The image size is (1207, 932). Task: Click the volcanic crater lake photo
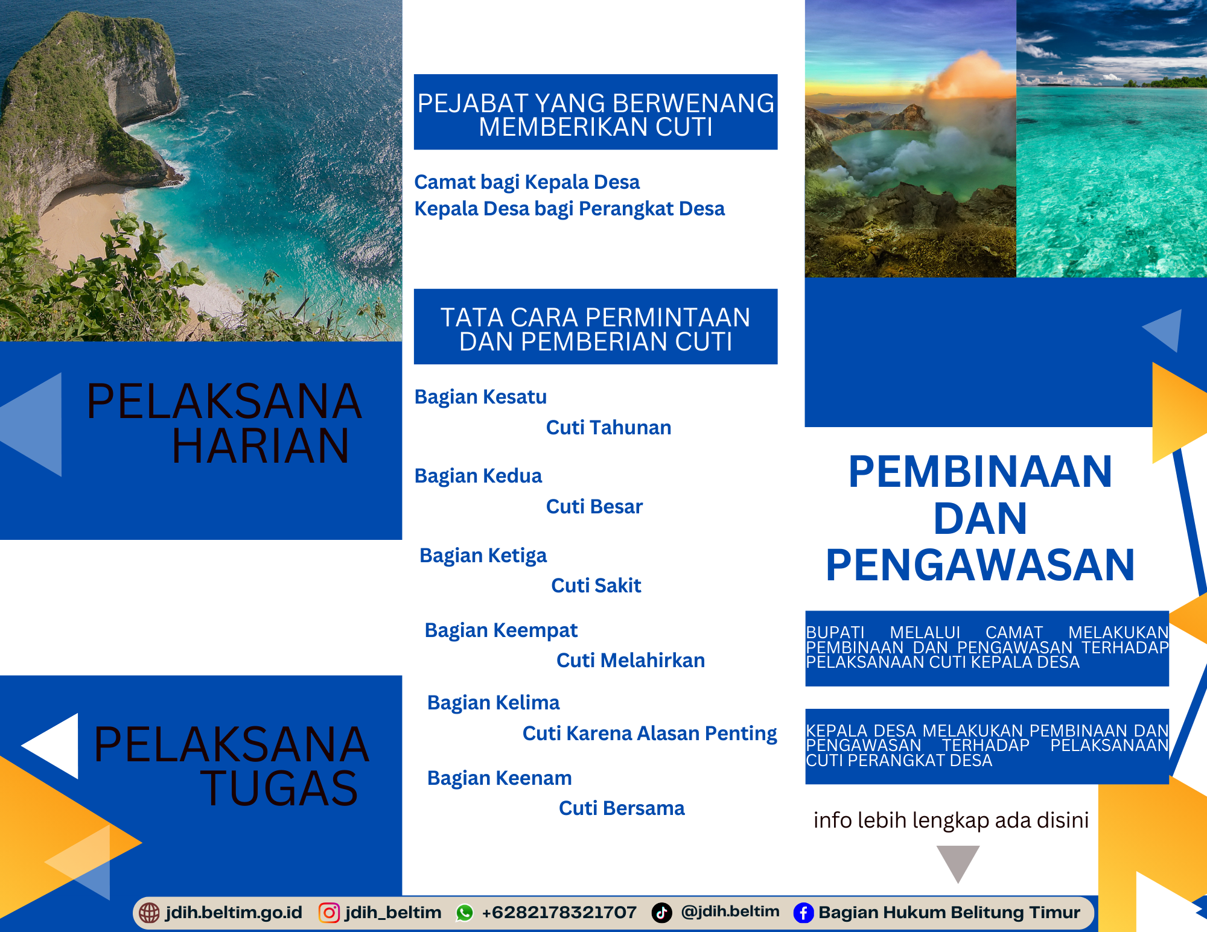click(x=911, y=139)
